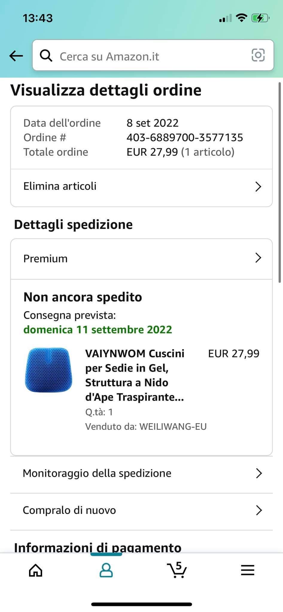Open the account profile tab icon

coord(106,570)
